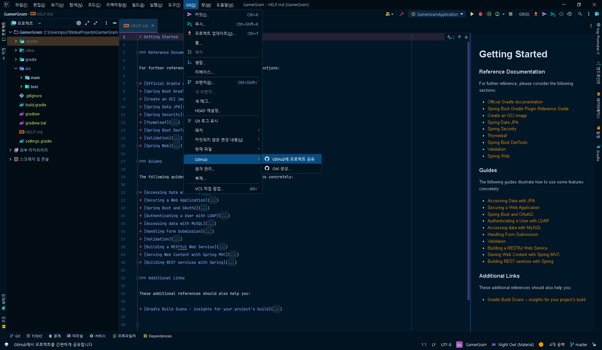Select .gitignore file in project tree
The image size is (602, 350).
click(x=34, y=96)
